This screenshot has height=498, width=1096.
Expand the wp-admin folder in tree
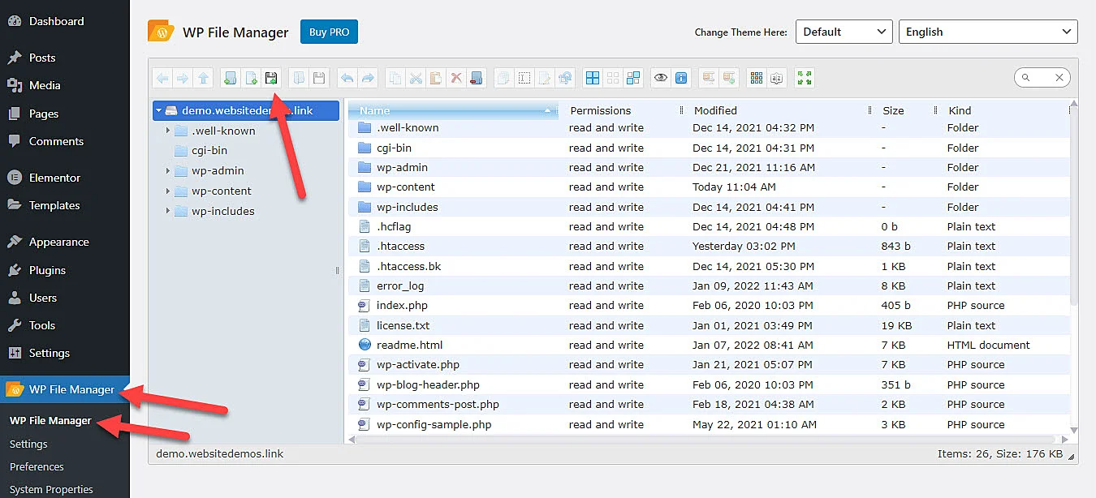pyautogui.click(x=168, y=170)
